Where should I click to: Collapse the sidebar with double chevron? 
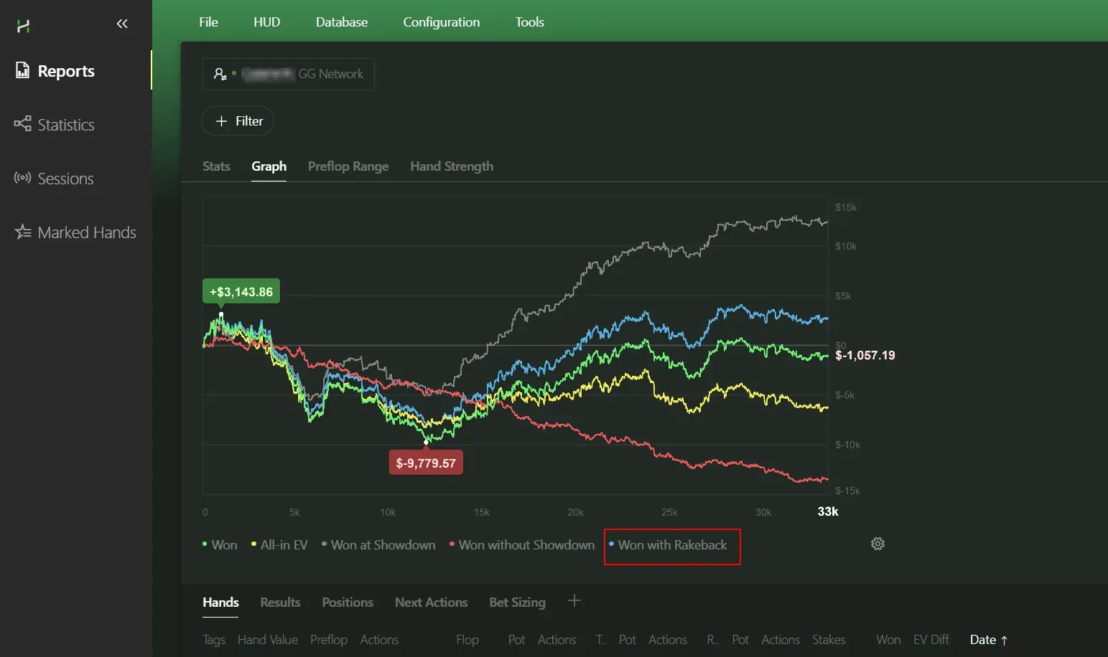pos(122,24)
